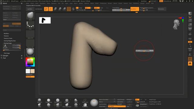Collapse the Overlay Image section
194x109 pixels.
tap(8, 43)
